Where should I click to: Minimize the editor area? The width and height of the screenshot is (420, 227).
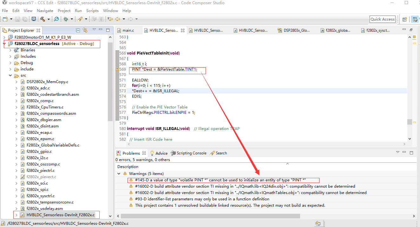[404, 30]
